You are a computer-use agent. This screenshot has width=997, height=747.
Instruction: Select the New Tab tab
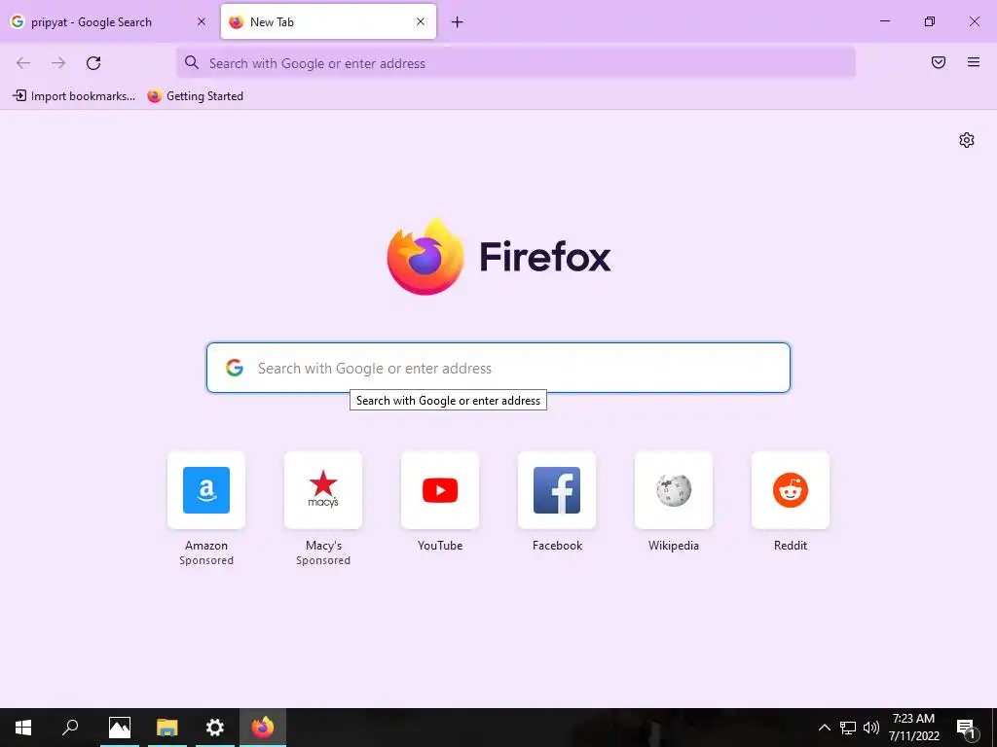click(328, 21)
